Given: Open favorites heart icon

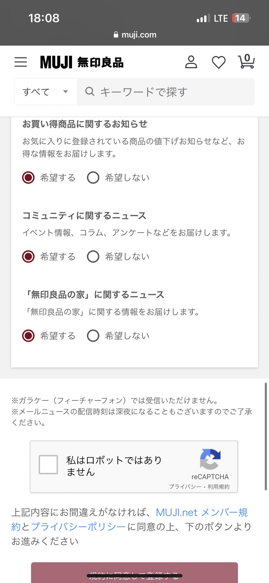Looking at the screenshot, I should pyautogui.click(x=219, y=62).
